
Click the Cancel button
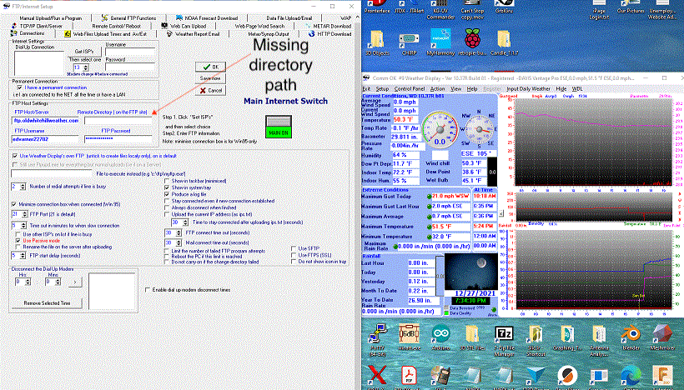[210, 90]
